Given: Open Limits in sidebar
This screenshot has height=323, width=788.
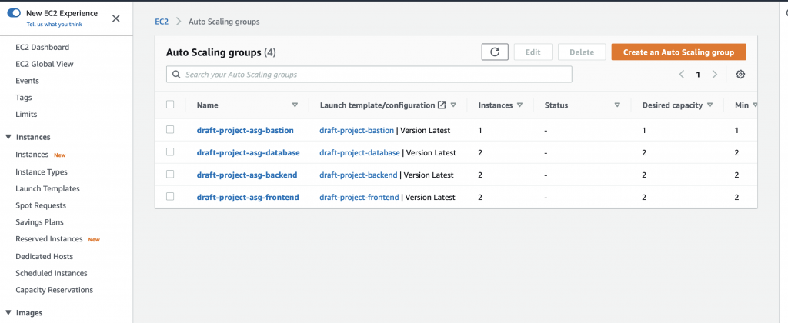Looking at the screenshot, I should [26, 114].
